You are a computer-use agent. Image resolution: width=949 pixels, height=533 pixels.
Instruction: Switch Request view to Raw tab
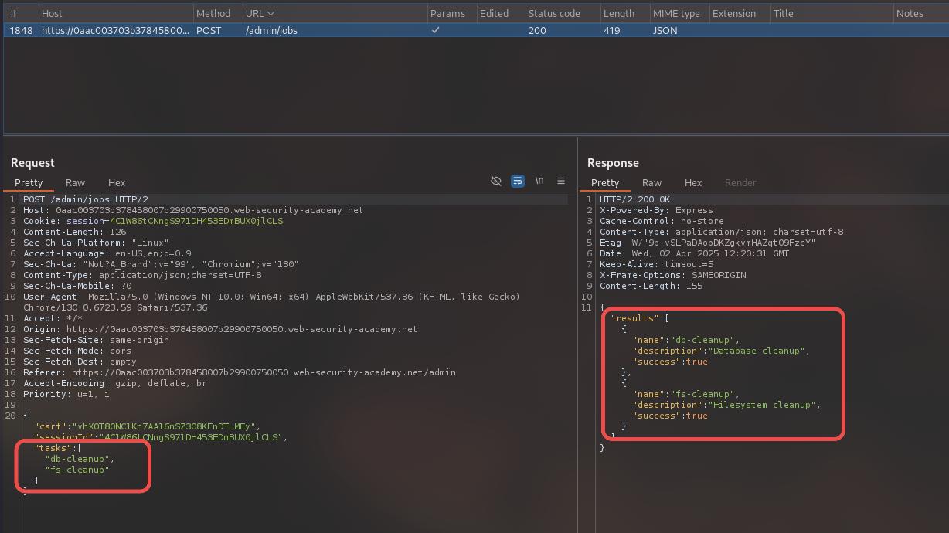75,183
